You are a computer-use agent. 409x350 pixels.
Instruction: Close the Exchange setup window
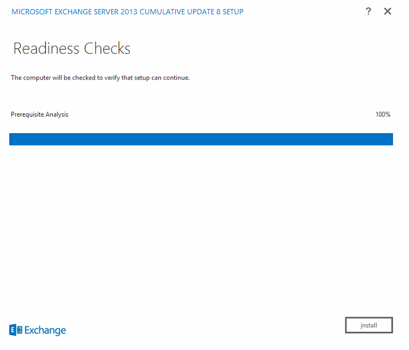(x=387, y=11)
